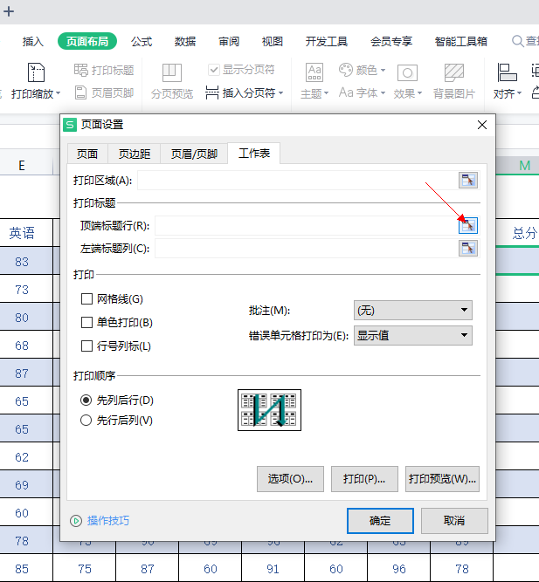Click the Effects (效果) icon
Image resolution: width=539 pixels, height=582 pixels.
pyautogui.click(x=407, y=72)
